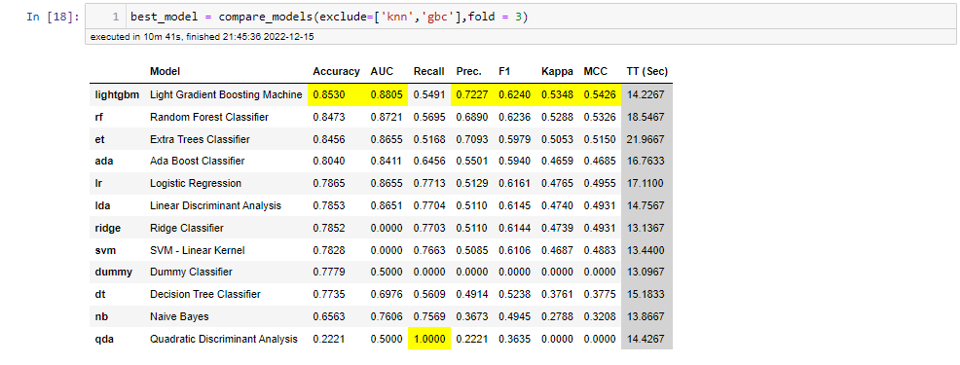This screenshot has height=365, width=960.
Task: Click Dummy accuracy value 0.7779
Action: coord(329,272)
